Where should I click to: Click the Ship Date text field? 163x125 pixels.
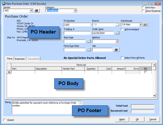[x=75, y=41]
